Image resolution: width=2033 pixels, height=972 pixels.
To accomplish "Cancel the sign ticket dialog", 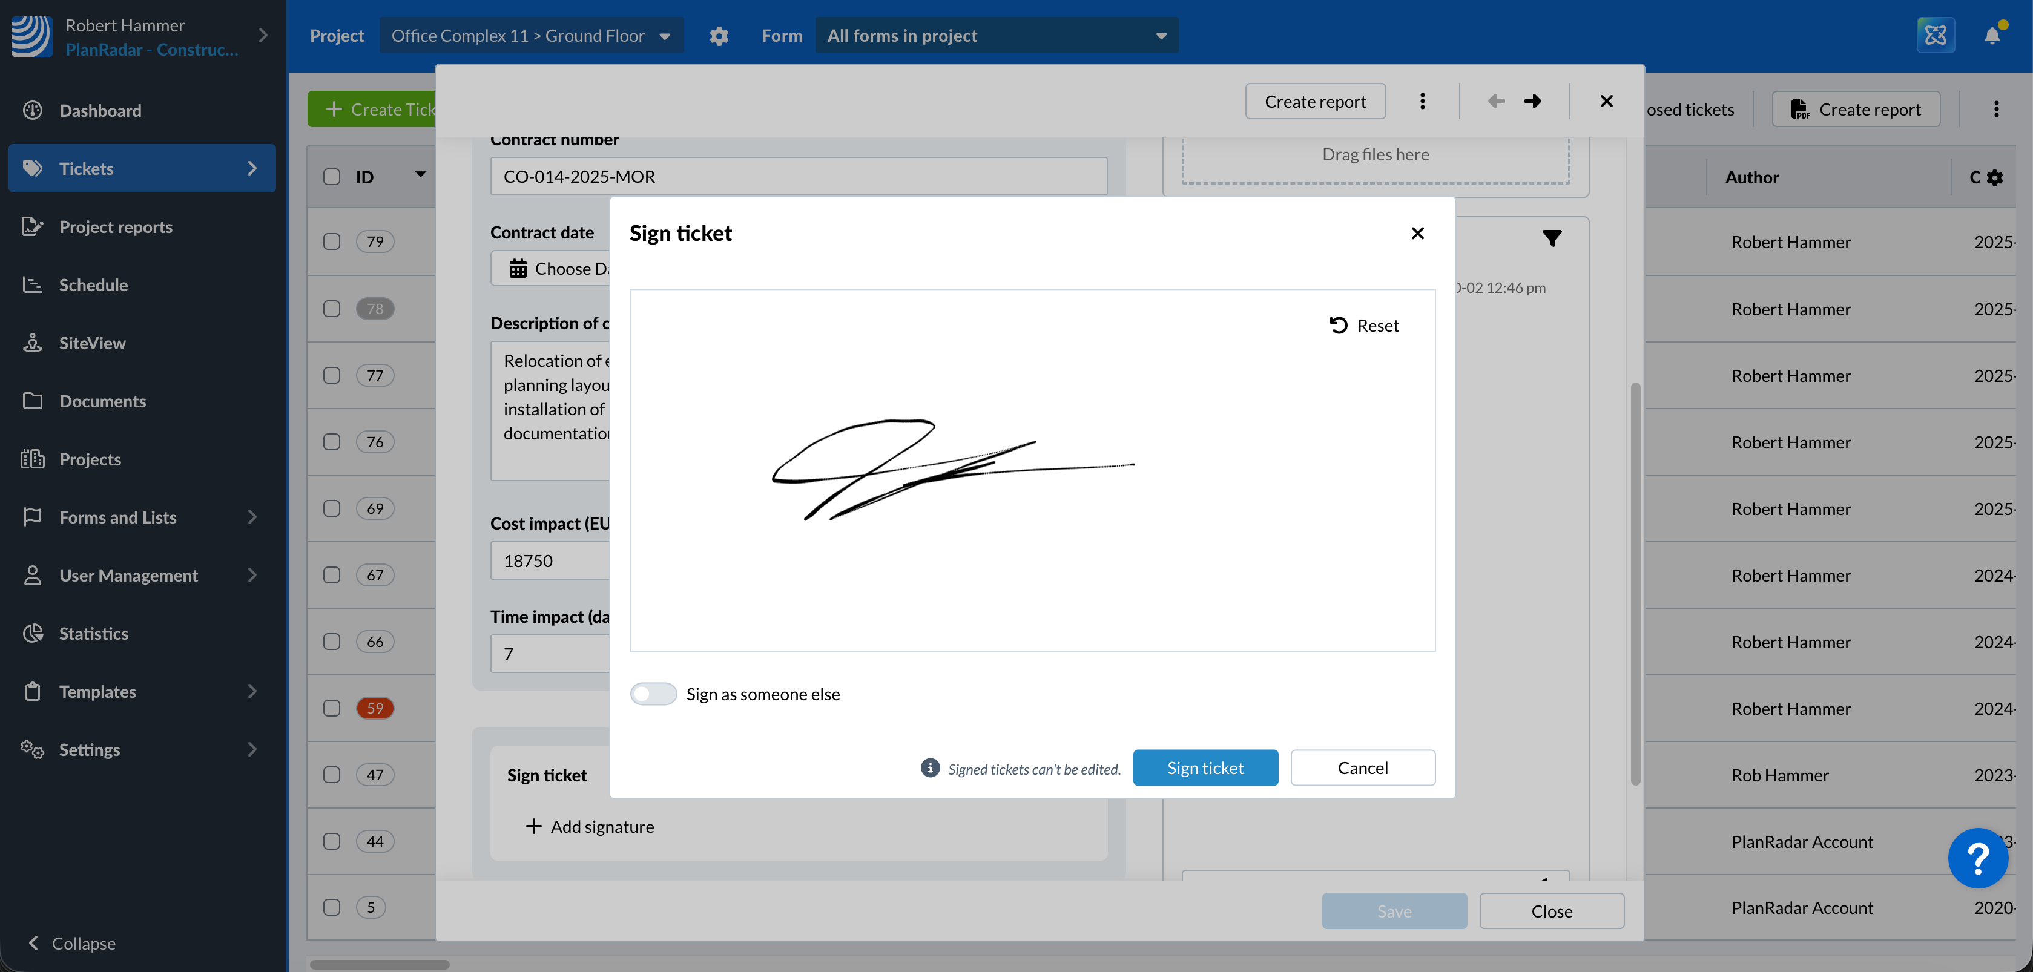I will (1362, 767).
